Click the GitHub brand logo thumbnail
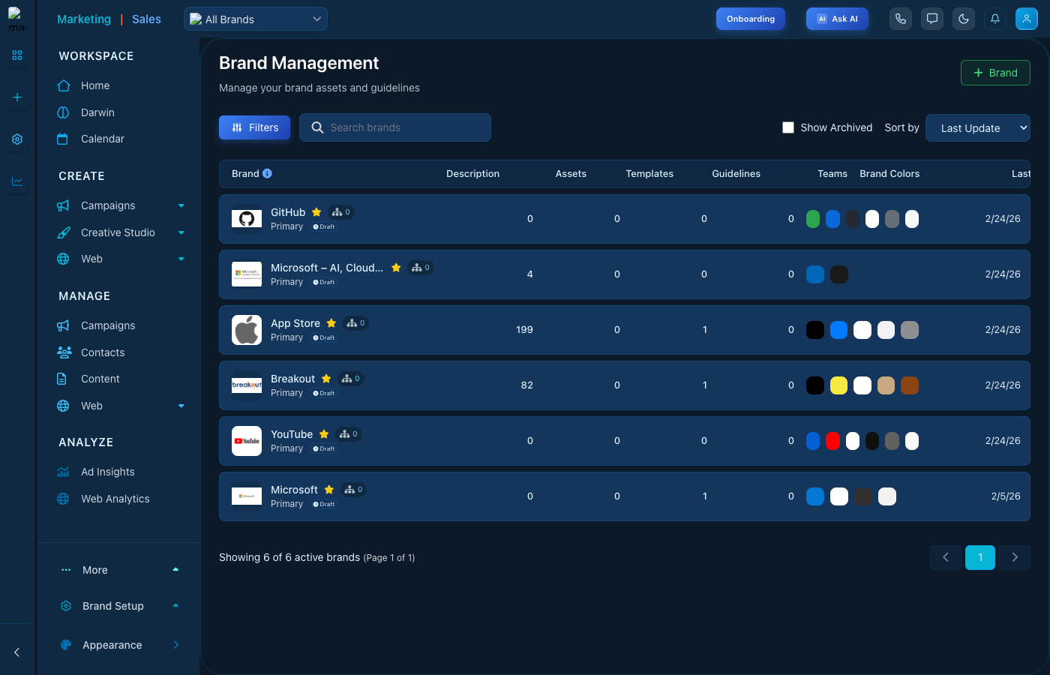Screen dimensions: 1050x675 (247, 219)
